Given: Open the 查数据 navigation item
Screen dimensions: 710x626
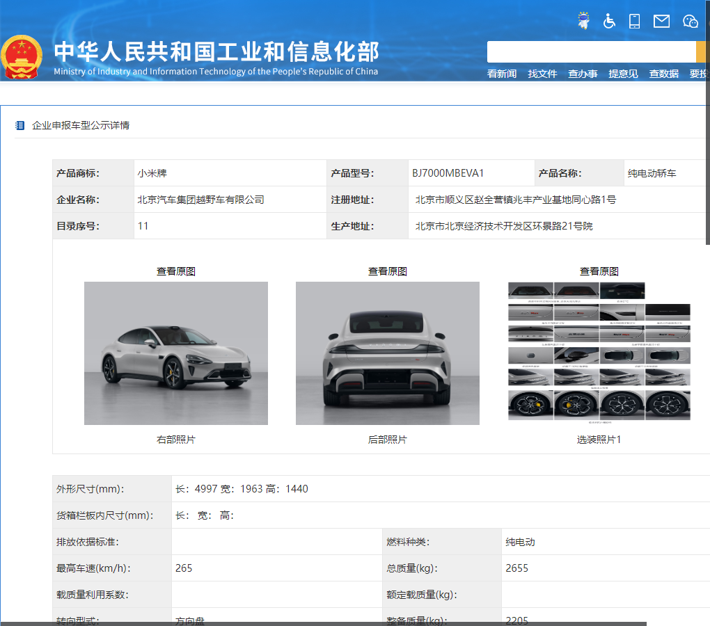Looking at the screenshot, I should 664,74.
